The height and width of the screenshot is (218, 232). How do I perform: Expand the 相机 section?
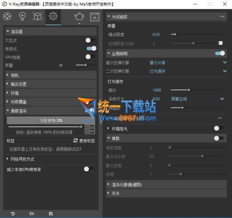point(51,75)
